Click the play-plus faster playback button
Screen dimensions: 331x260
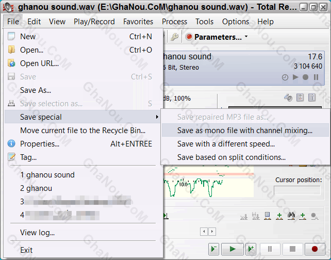point(251,249)
